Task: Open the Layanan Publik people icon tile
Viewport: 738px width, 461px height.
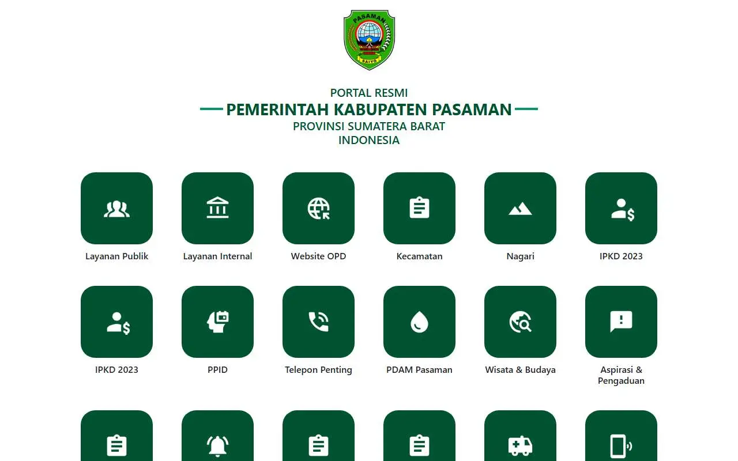Action: tap(116, 208)
